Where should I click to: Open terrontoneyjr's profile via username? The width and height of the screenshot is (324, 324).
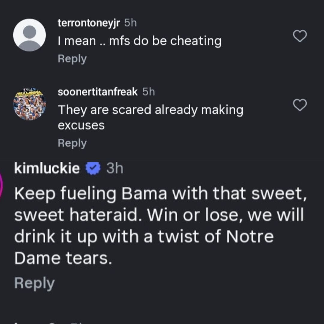88,22
